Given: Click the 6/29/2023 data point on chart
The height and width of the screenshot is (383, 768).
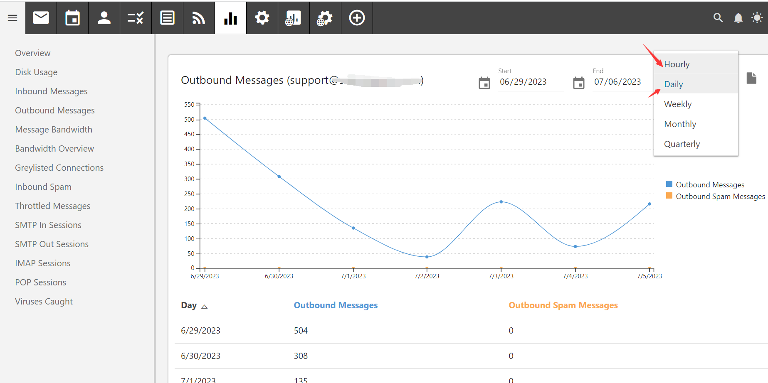Looking at the screenshot, I should point(205,118).
